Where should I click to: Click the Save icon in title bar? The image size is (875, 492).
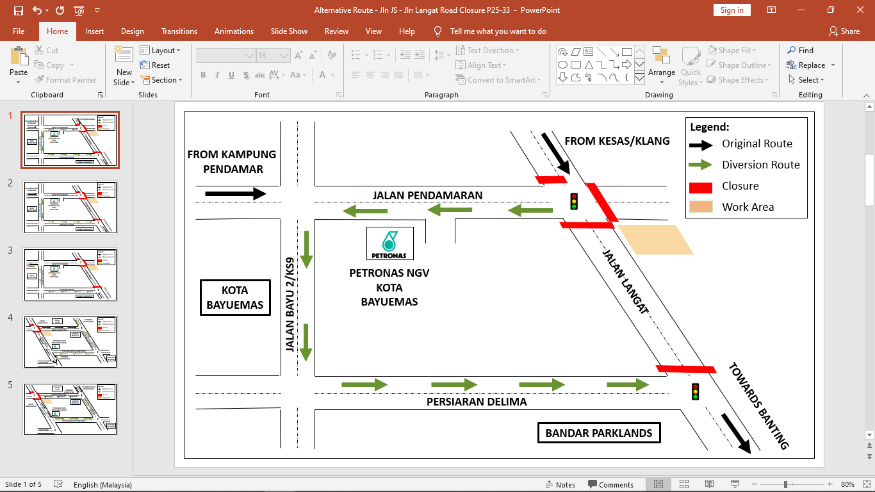click(x=18, y=10)
